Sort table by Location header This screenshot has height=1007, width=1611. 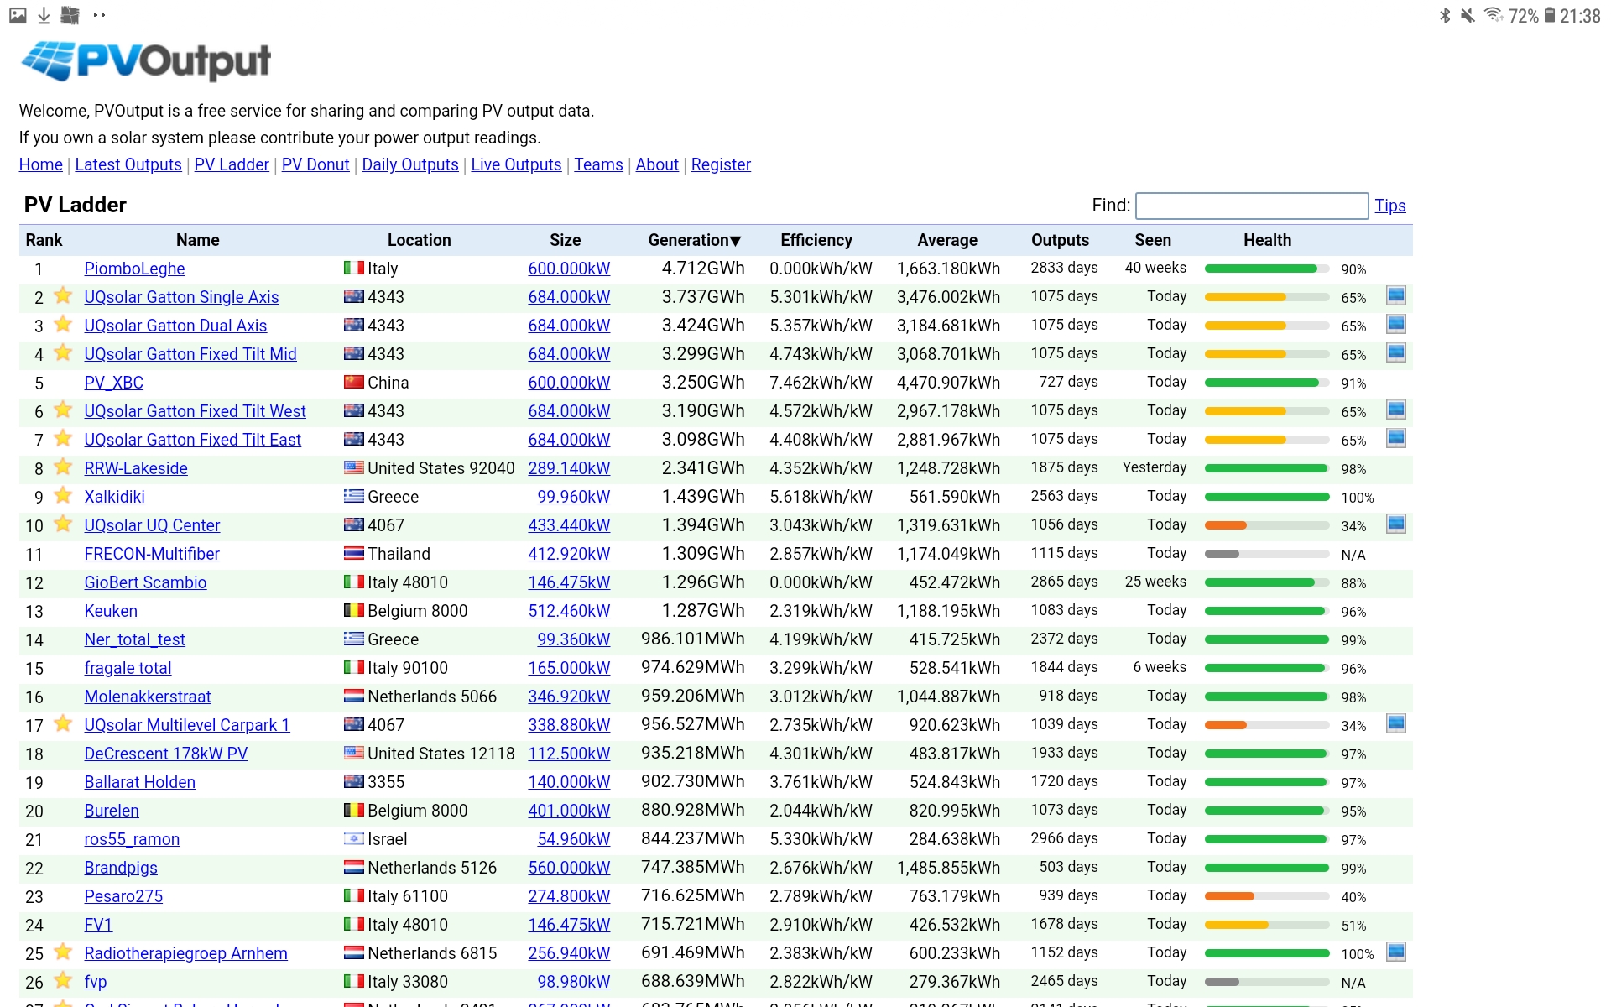click(x=420, y=240)
